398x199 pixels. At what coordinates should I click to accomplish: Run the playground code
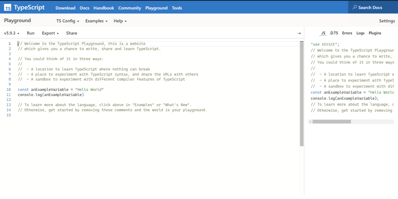coord(31,33)
